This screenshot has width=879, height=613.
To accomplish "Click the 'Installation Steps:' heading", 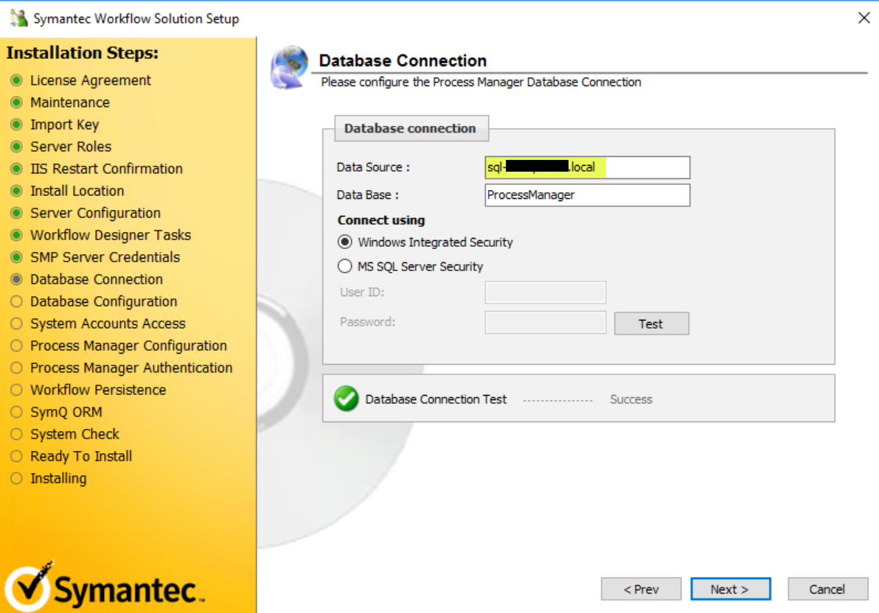I will [83, 52].
